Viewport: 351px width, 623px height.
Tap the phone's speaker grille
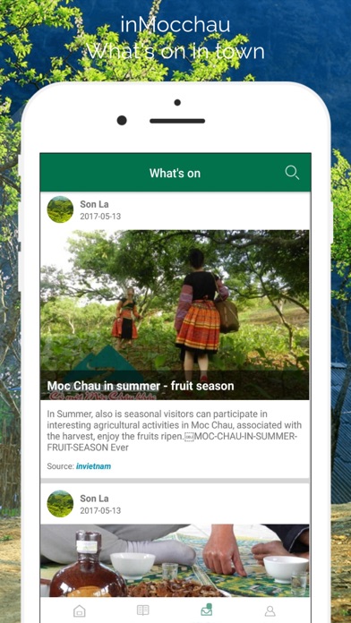177,121
